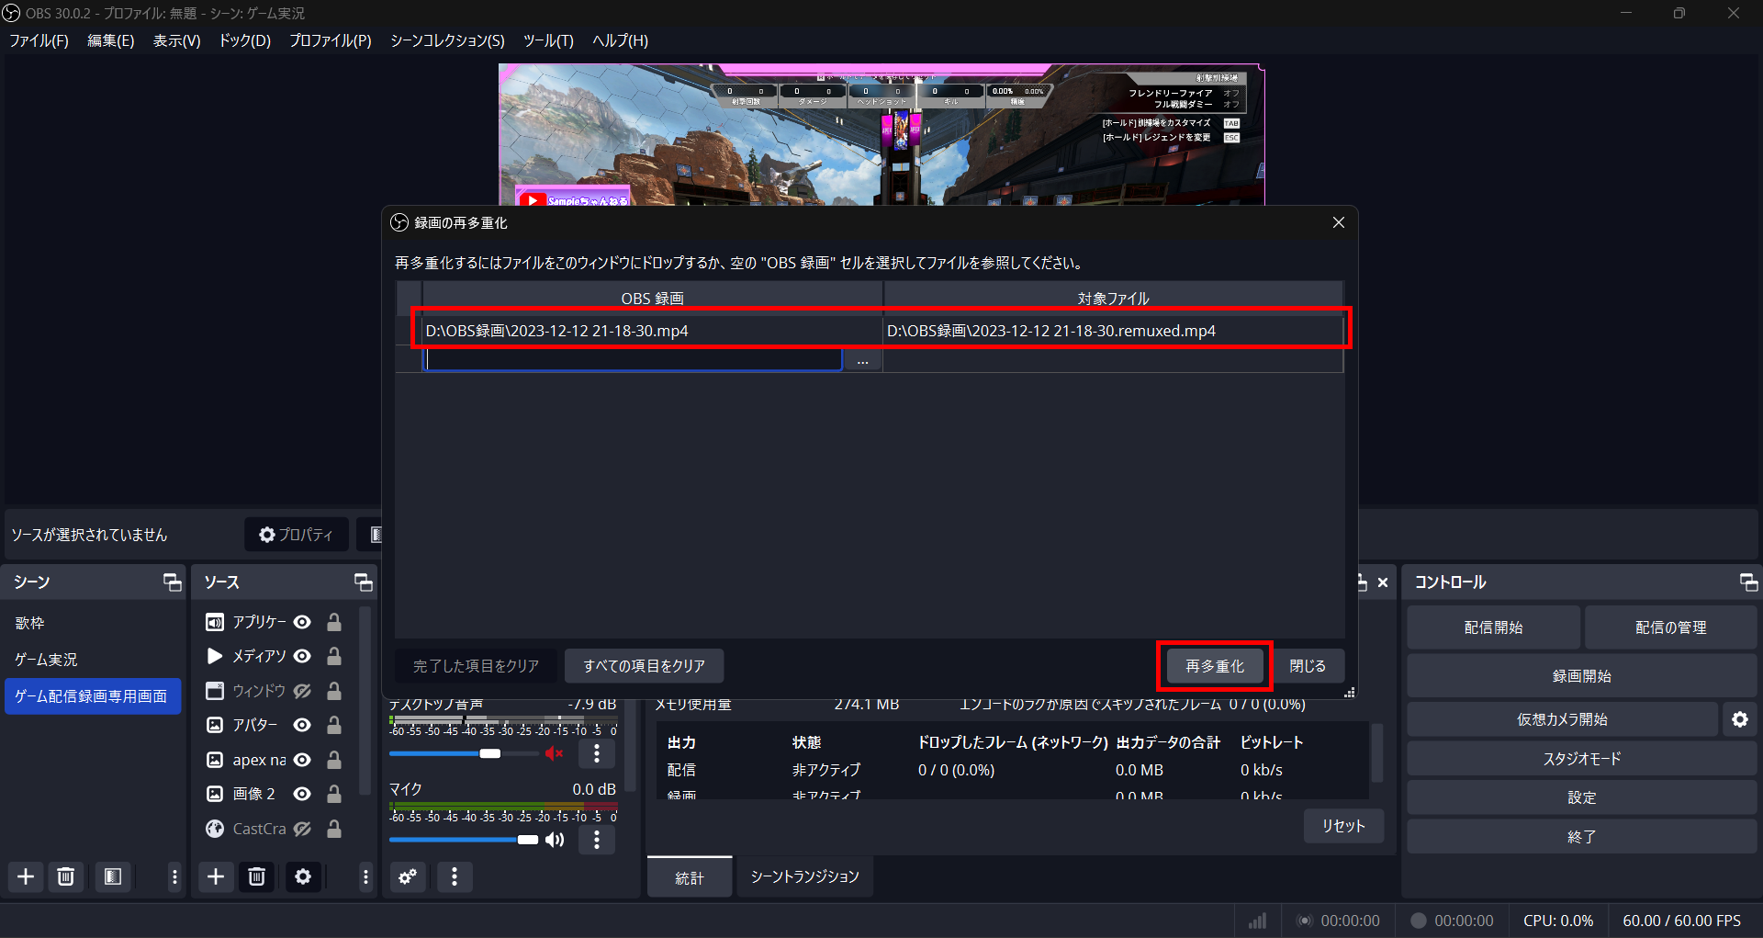Open scene list more-options dots
1763x938 pixels.
pyautogui.click(x=174, y=876)
